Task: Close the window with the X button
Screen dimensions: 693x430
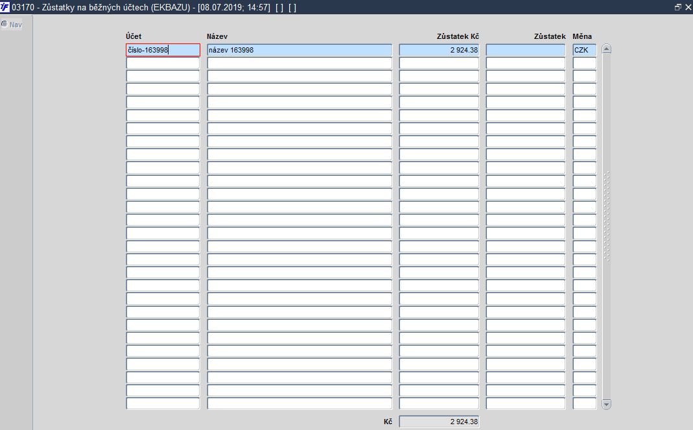Action: click(x=688, y=7)
